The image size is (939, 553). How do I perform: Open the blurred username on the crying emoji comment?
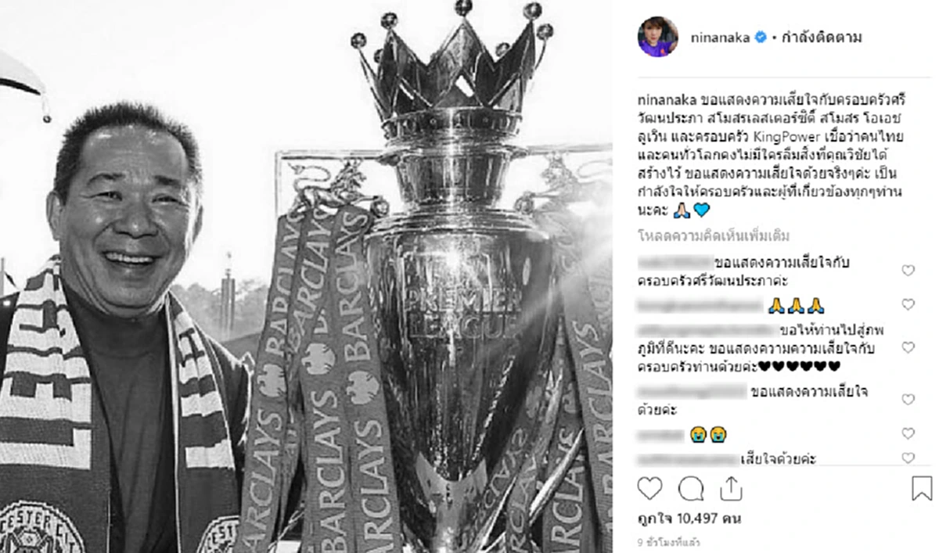click(660, 434)
